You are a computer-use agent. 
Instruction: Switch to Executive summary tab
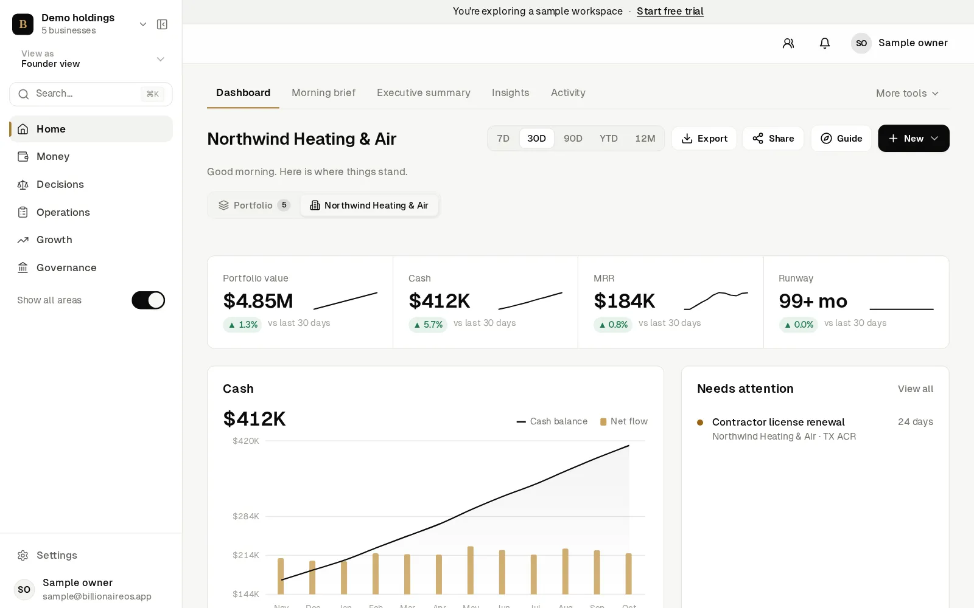click(x=424, y=93)
